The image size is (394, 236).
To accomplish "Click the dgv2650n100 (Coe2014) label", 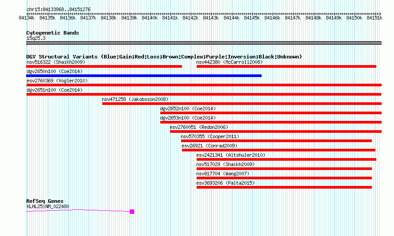I will coord(54,71).
